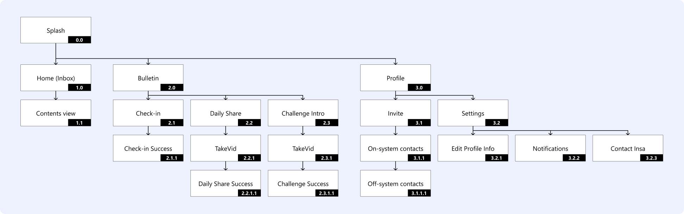Select the Daily Share Success box
684x214 pixels.
(226, 183)
